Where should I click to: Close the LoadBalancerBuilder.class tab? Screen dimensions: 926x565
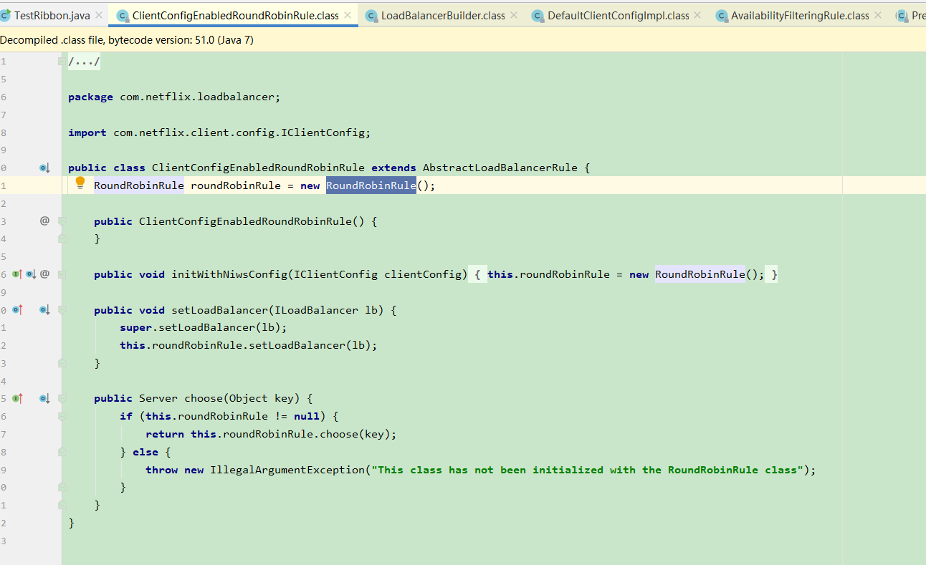click(514, 15)
